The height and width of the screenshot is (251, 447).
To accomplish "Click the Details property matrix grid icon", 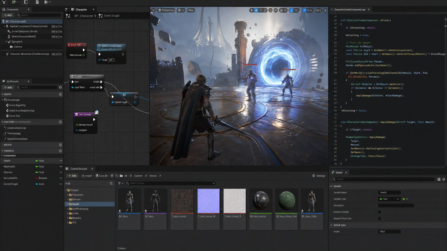I will [439, 179].
